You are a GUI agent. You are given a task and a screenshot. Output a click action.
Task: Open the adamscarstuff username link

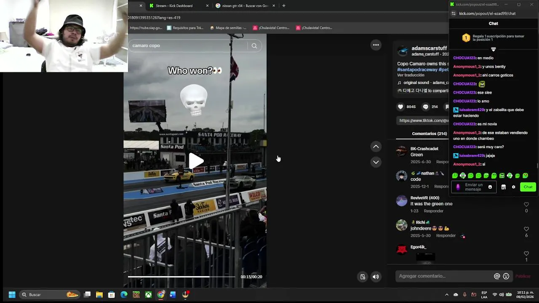point(429,48)
